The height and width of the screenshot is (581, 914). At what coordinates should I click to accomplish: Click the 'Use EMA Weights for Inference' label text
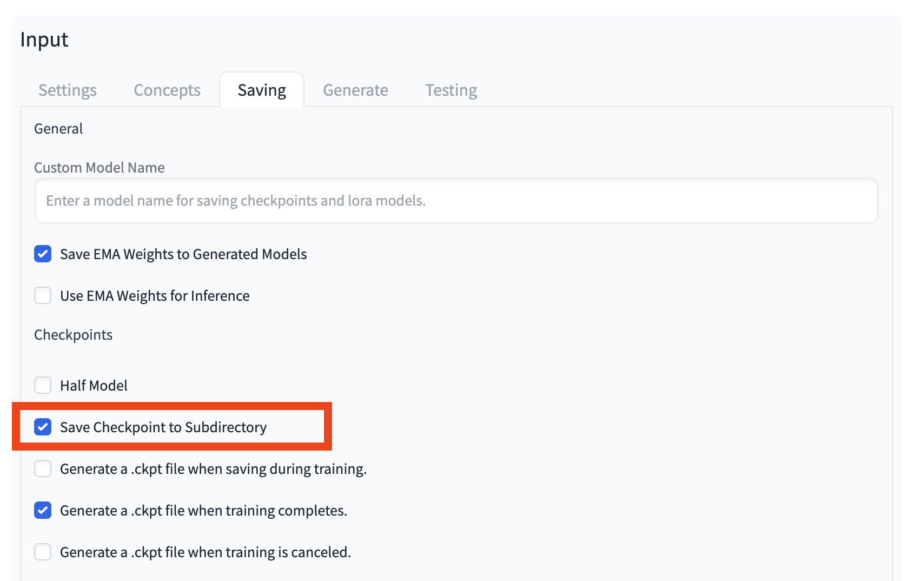[155, 296]
